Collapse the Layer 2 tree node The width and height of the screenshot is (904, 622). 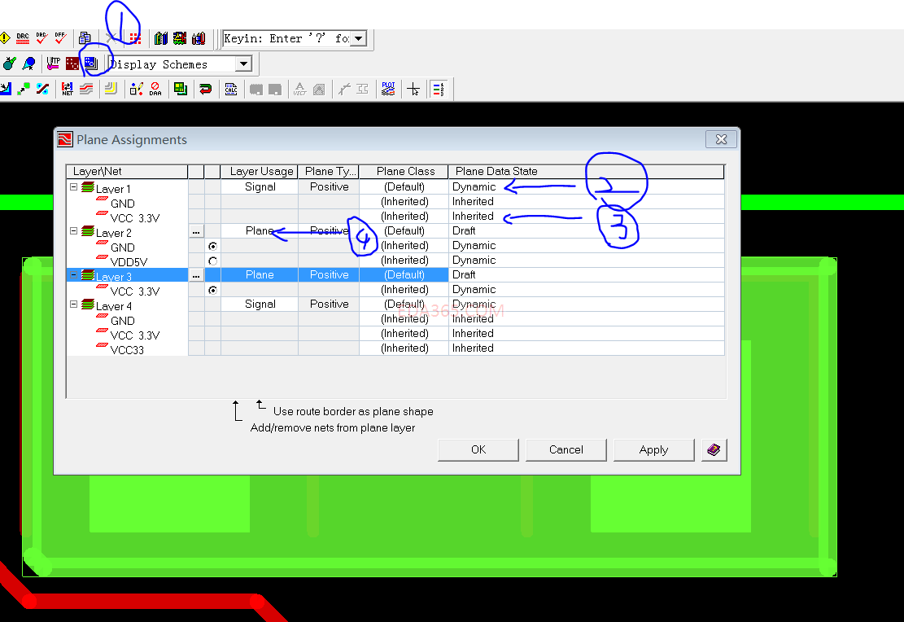74,230
